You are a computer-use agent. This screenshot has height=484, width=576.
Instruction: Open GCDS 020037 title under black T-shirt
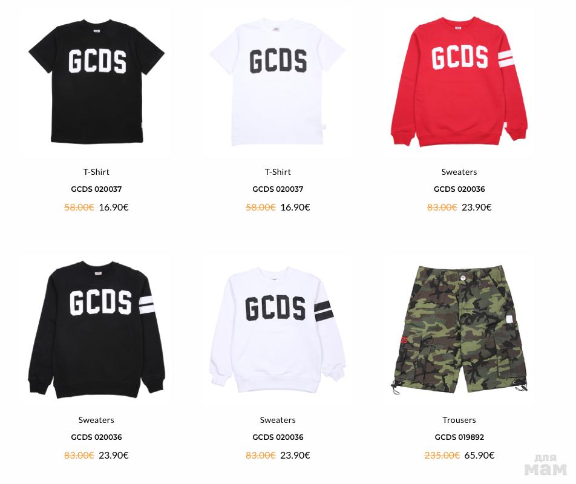click(96, 189)
